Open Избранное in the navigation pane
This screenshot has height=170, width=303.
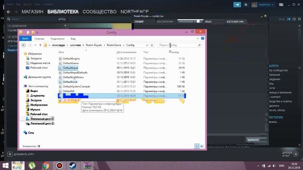35,54
